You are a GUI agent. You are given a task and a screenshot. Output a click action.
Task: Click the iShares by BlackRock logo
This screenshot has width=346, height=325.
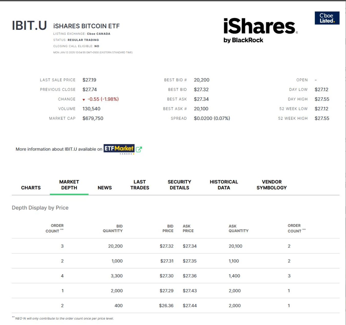(260, 30)
